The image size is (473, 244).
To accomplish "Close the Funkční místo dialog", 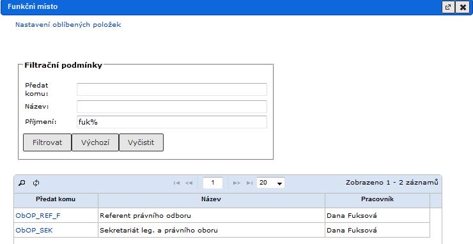I will (x=463, y=7).
